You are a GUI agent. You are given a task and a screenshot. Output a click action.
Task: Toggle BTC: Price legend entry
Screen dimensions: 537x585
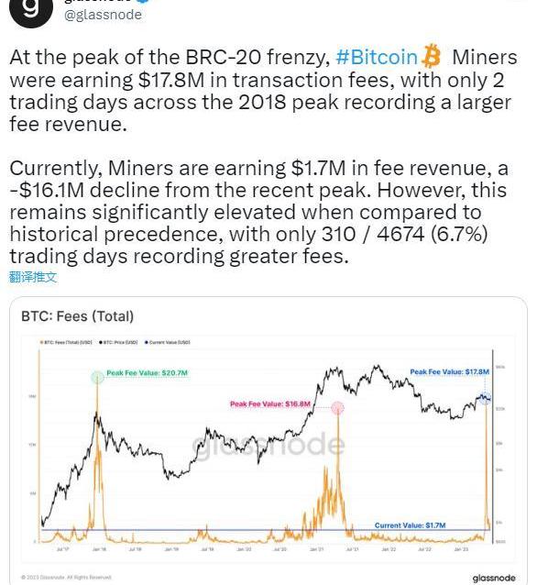(x=118, y=342)
